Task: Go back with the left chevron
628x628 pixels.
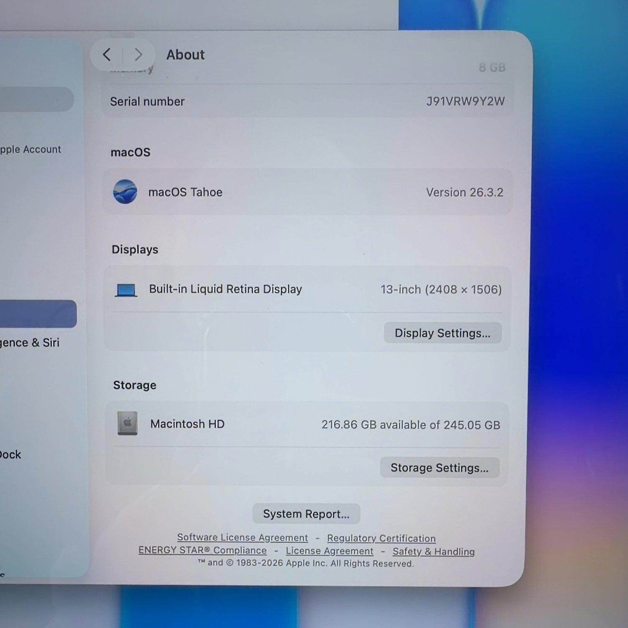Action: 107,54
